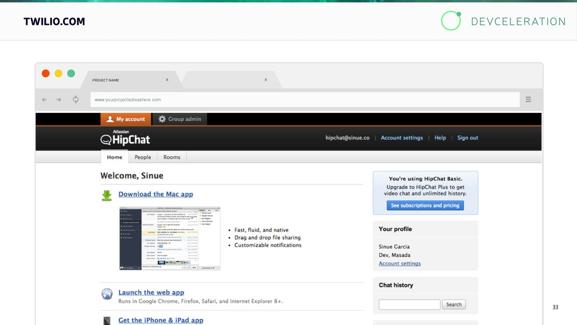
Task: Click the address bar URL field
Action: coord(305,99)
